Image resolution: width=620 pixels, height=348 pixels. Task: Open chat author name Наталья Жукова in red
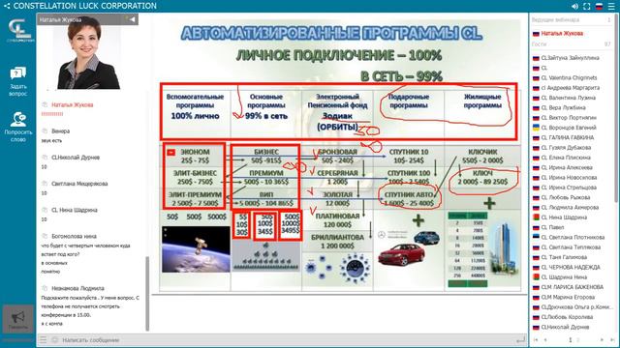tap(73, 104)
